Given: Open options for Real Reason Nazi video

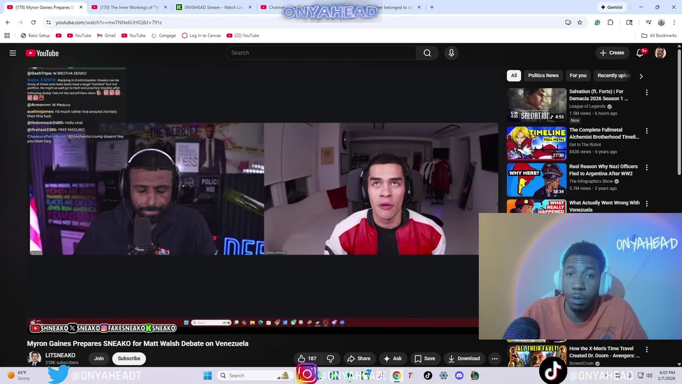Looking at the screenshot, I should pyautogui.click(x=647, y=167).
